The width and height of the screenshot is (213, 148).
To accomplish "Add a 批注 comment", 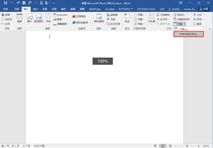I will click(x=127, y=18).
